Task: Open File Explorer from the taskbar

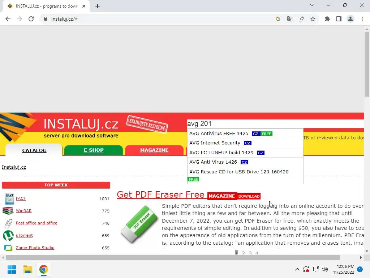Action: pyautogui.click(x=27, y=269)
